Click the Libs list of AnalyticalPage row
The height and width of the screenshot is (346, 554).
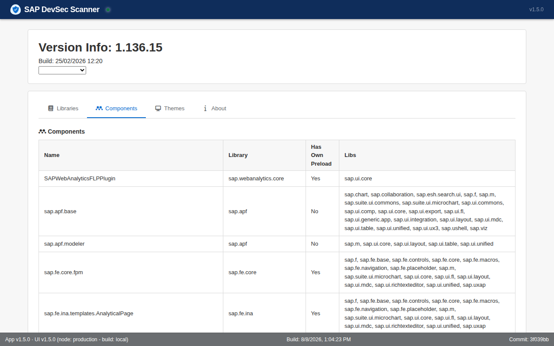[x=427, y=313]
